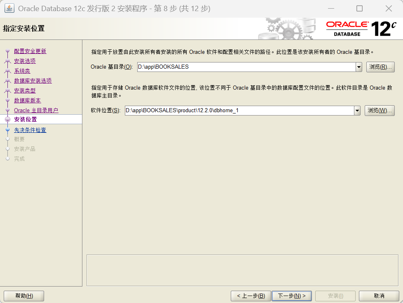Click inside the Oracle 基目录 path field
The width and height of the screenshot is (403, 303).
(246, 67)
